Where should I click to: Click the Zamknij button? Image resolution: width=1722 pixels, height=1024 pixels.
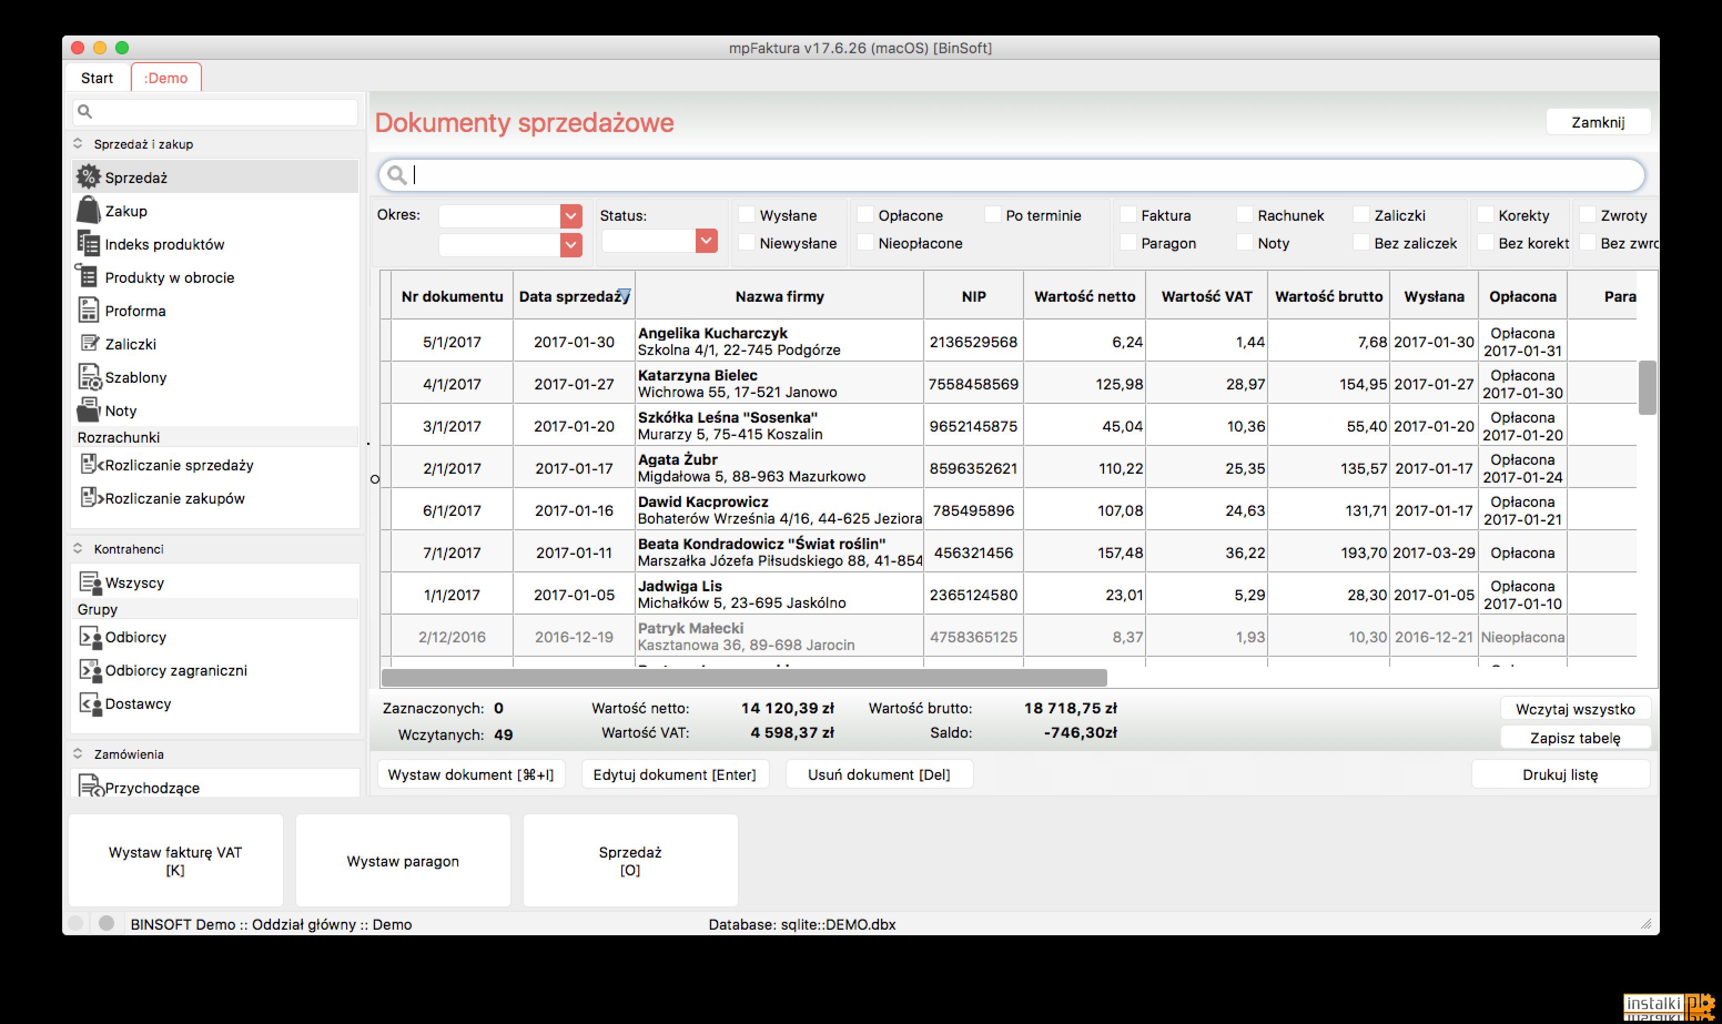1598,122
